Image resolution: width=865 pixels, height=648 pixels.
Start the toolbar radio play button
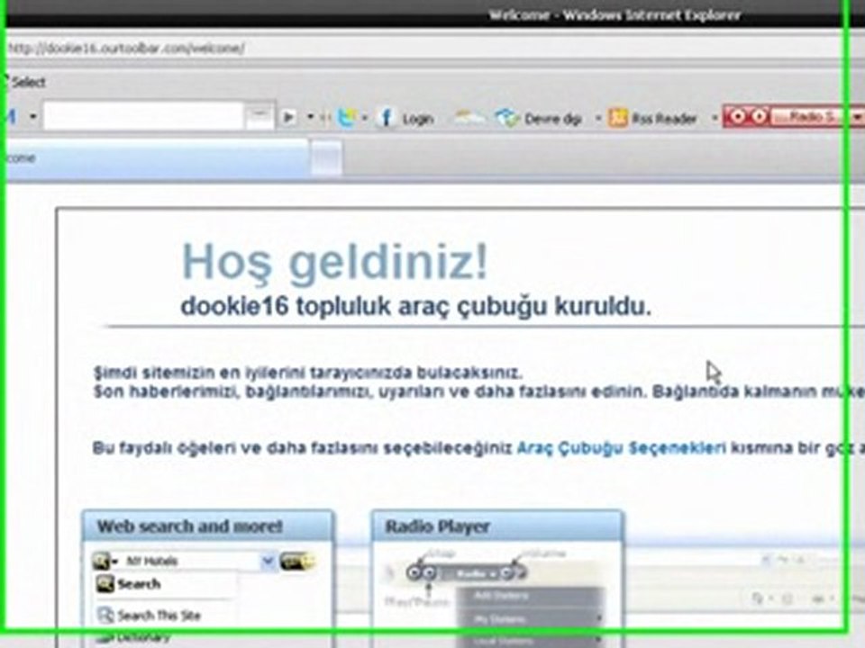pos(738,116)
